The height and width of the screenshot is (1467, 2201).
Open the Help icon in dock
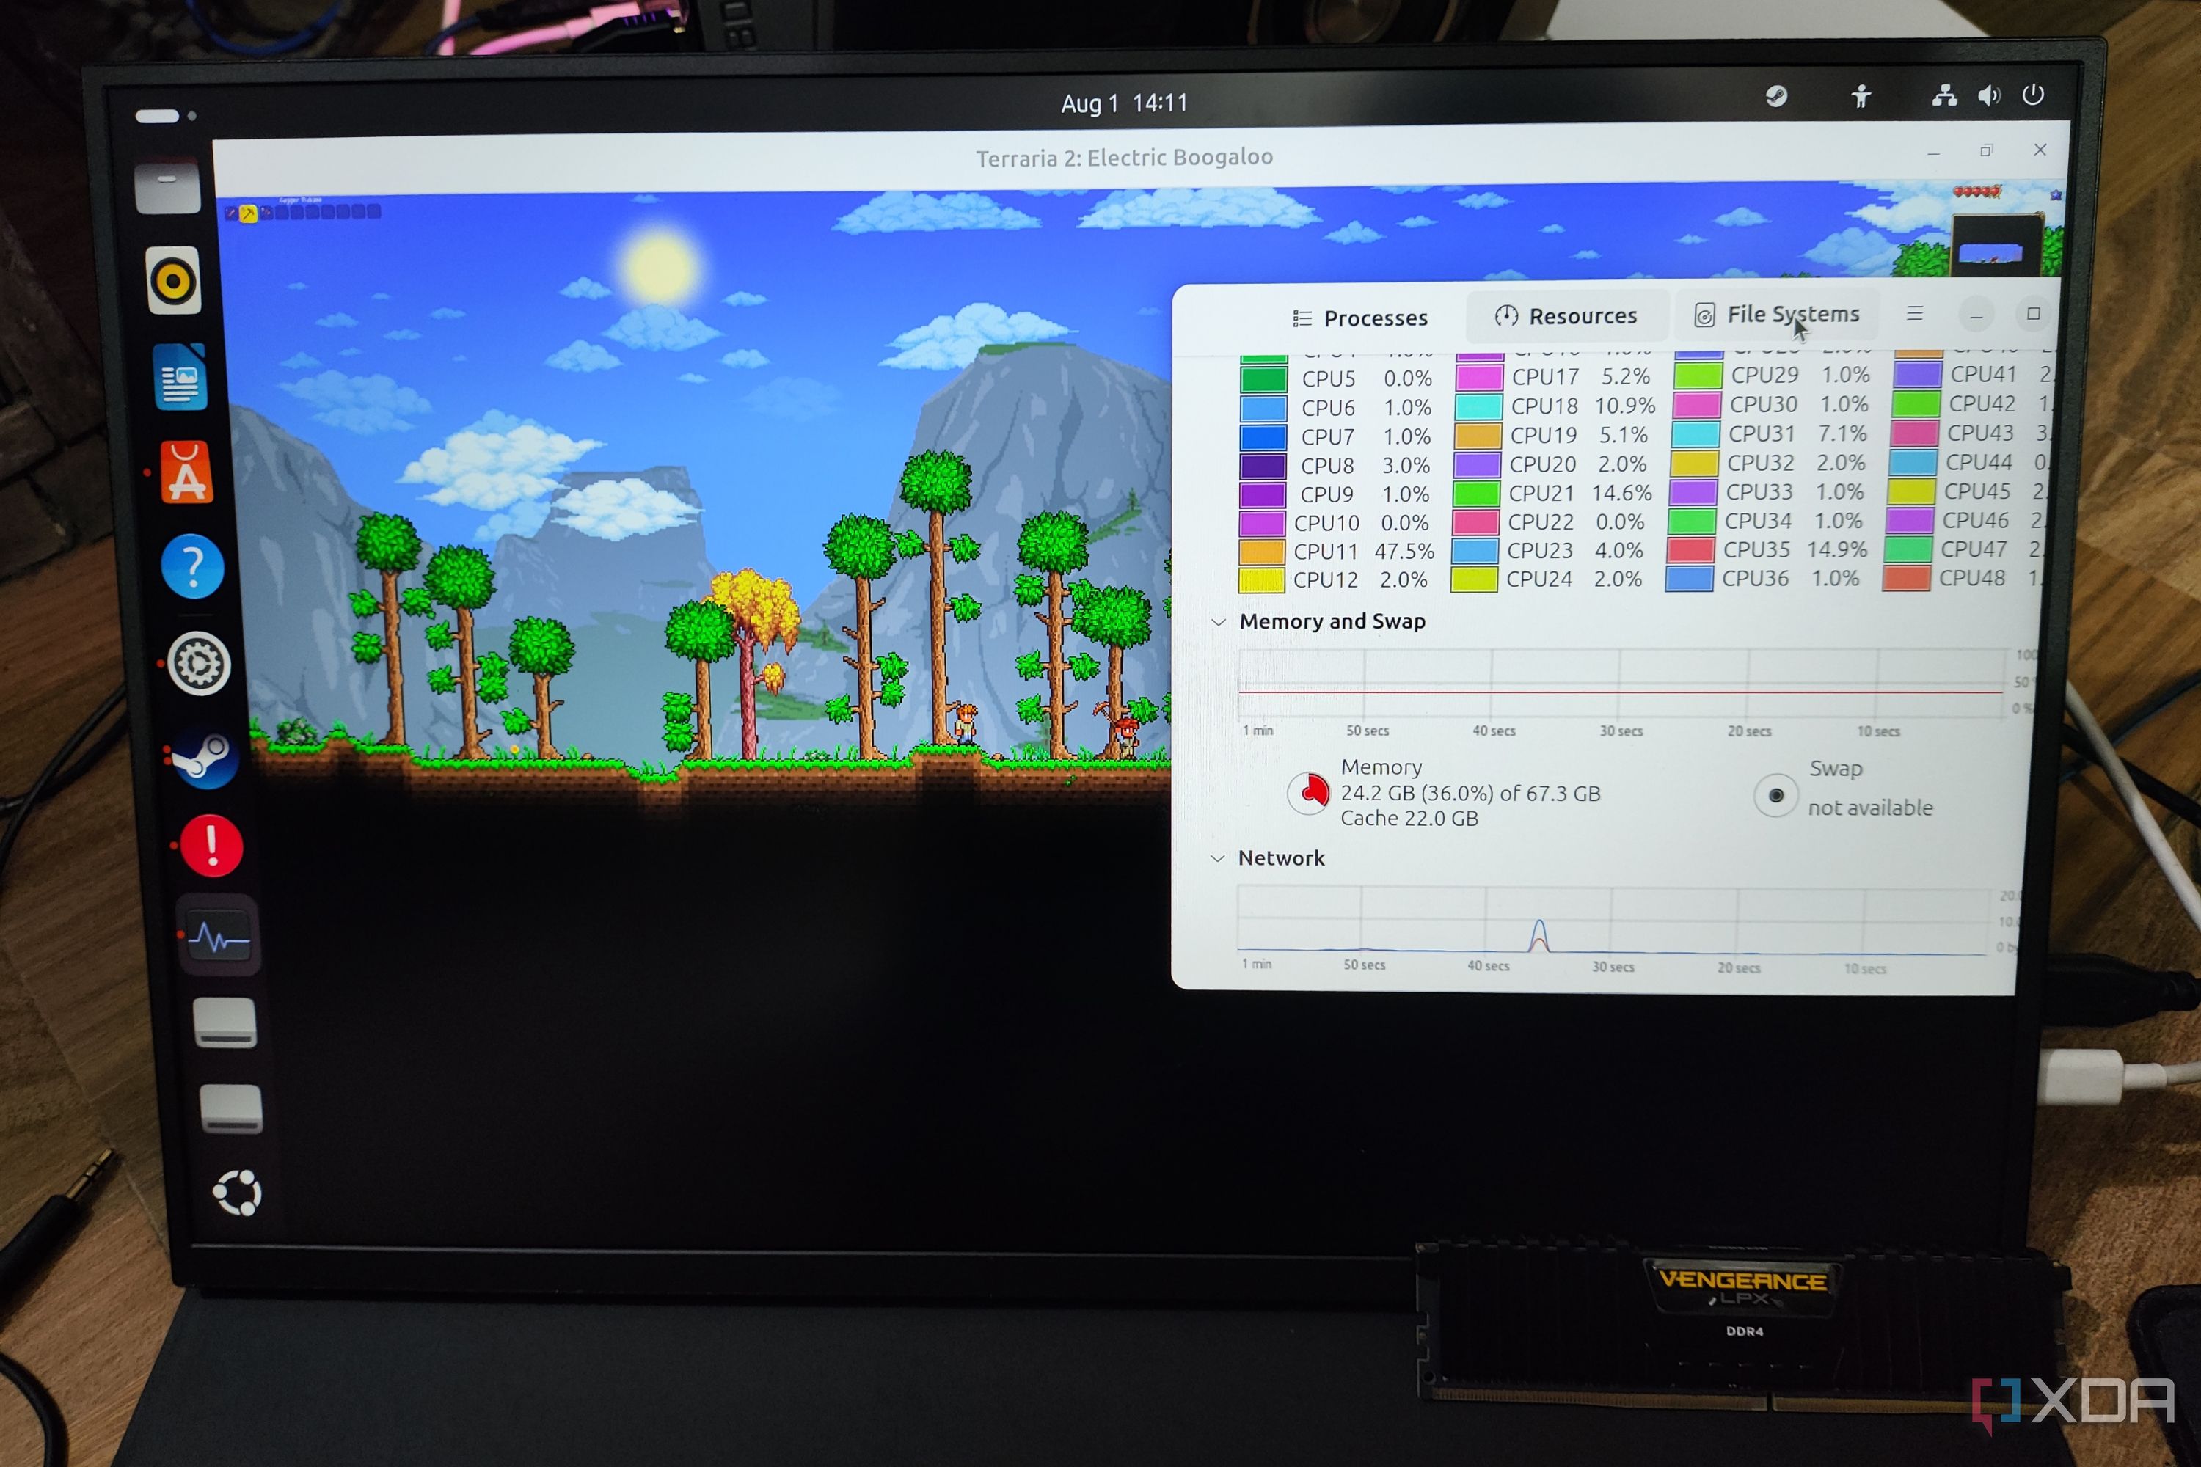[193, 567]
